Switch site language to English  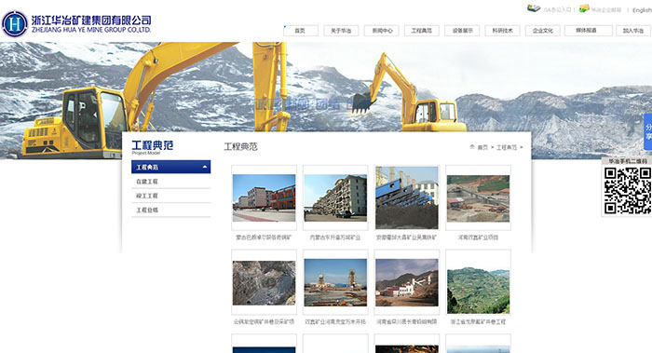click(642, 10)
